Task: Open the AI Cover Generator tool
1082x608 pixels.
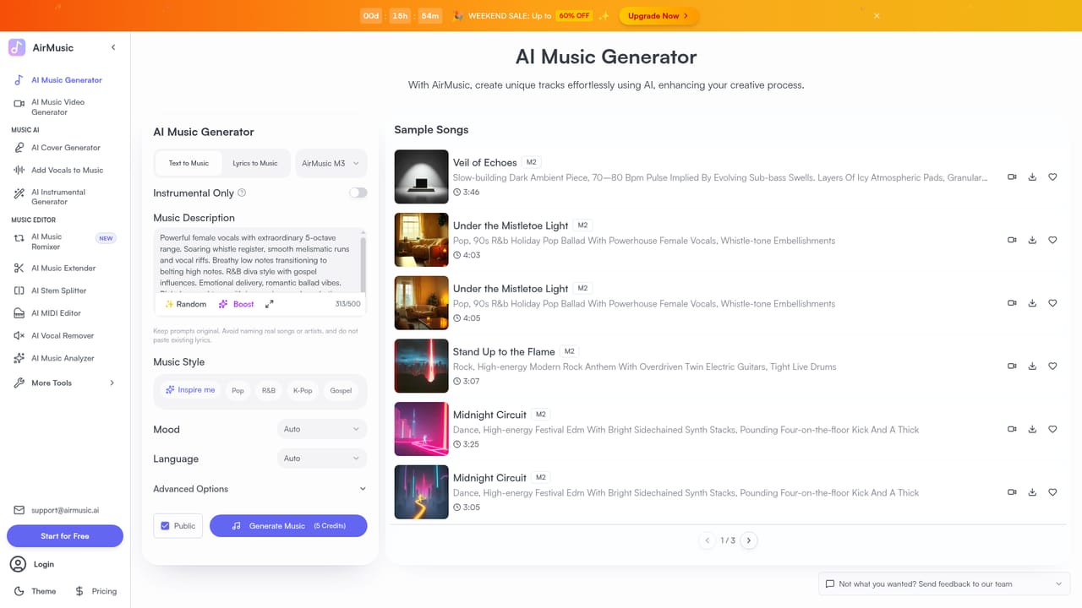Action: point(65,148)
